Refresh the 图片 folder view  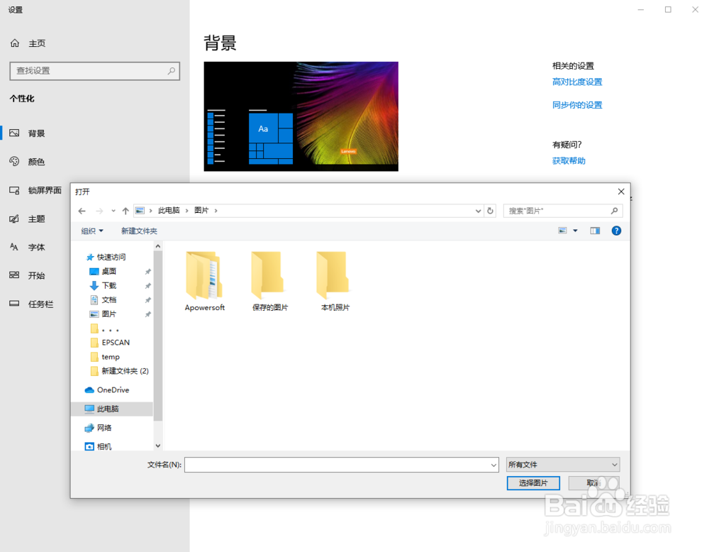click(490, 211)
